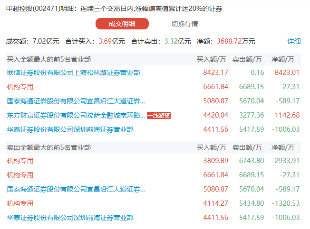This screenshot has width=310, height=229.
Task: Click the 净额 3688.72万元 summary
Action: tap(226, 41)
